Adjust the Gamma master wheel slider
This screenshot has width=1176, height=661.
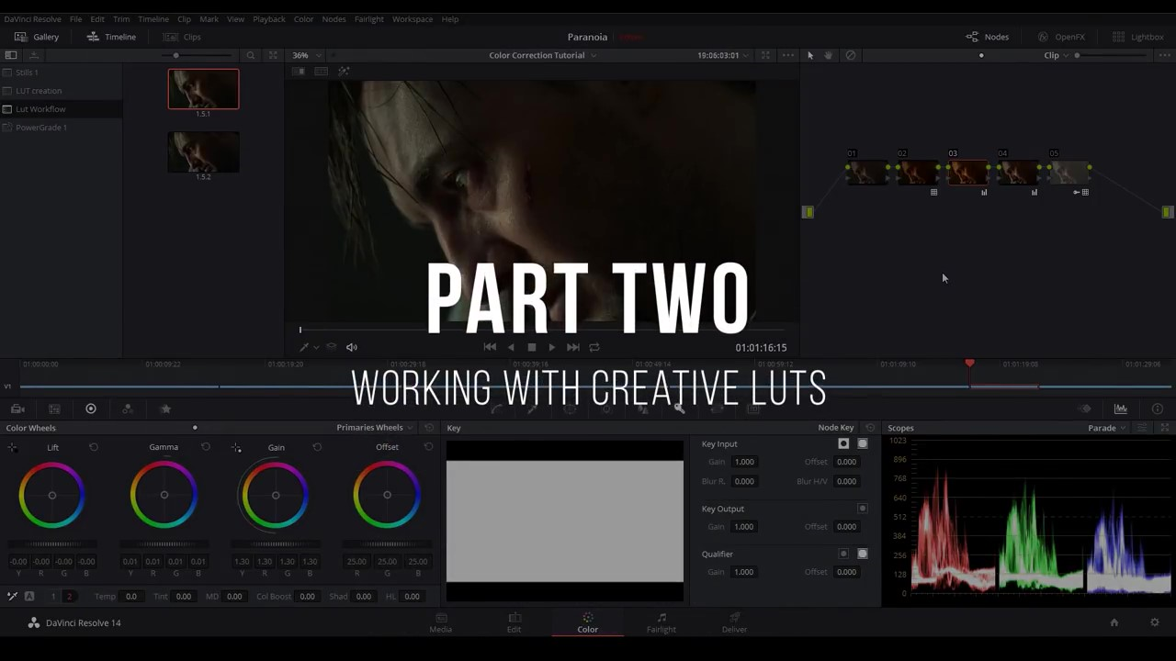pos(164,544)
